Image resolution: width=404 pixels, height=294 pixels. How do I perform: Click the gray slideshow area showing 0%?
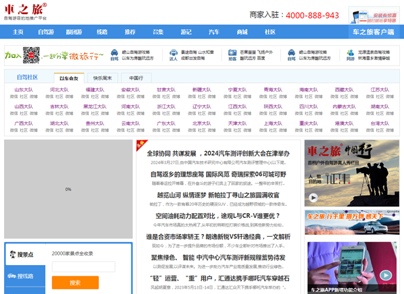click(68, 189)
